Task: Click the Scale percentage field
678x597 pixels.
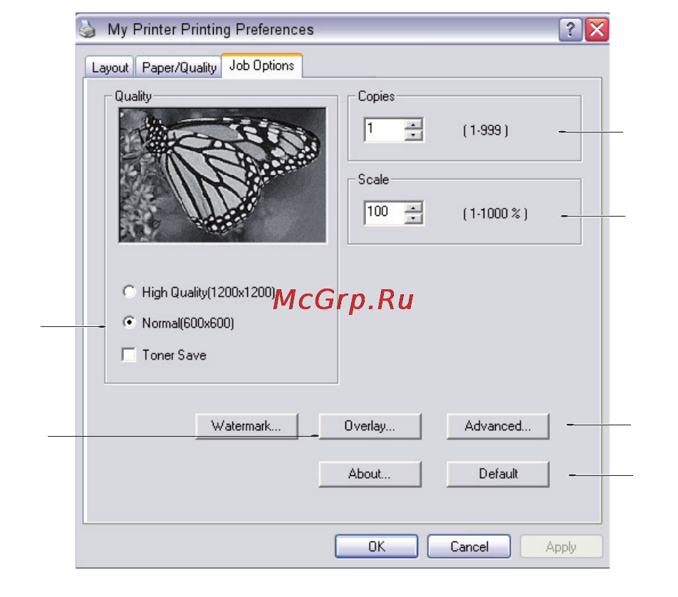Action: 385,212
